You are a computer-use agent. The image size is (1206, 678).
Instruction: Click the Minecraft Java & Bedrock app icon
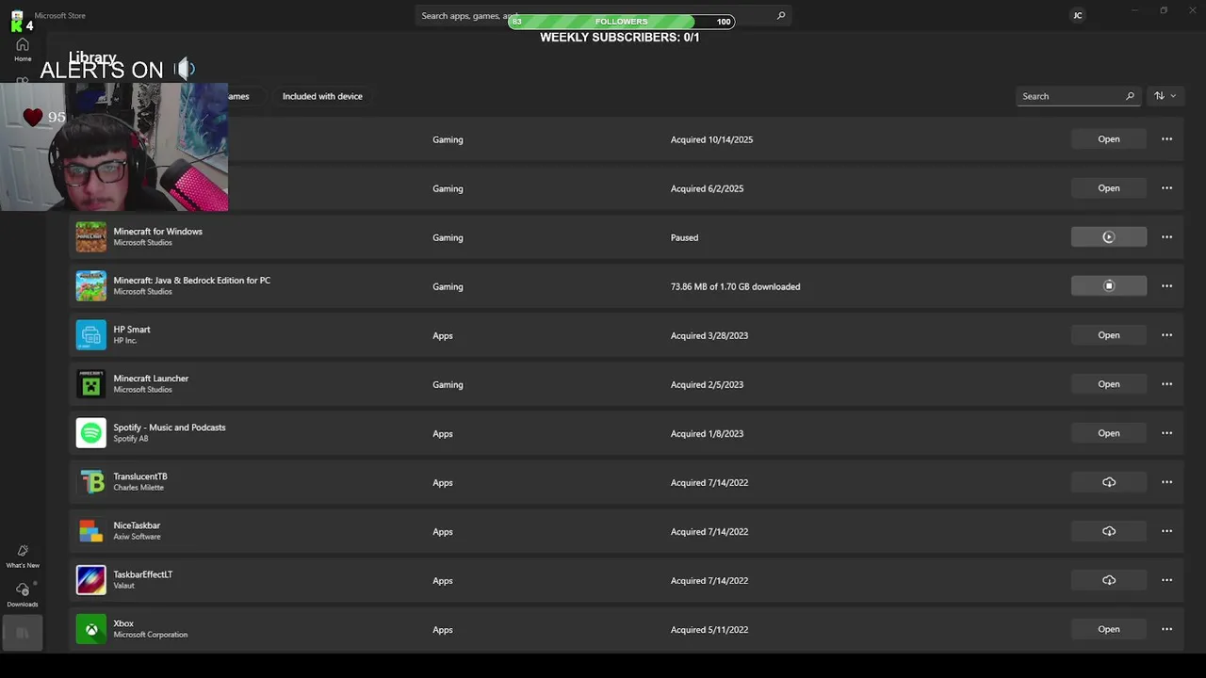91,286
